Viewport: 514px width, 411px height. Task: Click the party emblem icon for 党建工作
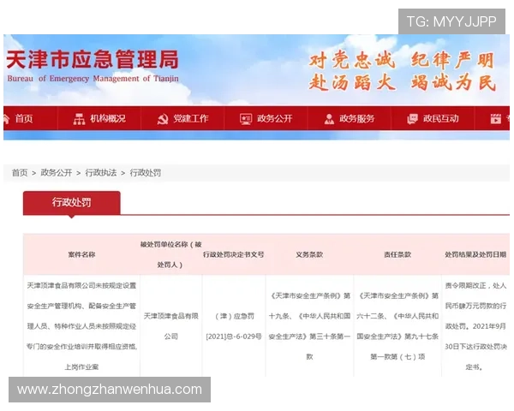[x=162, y=119]
